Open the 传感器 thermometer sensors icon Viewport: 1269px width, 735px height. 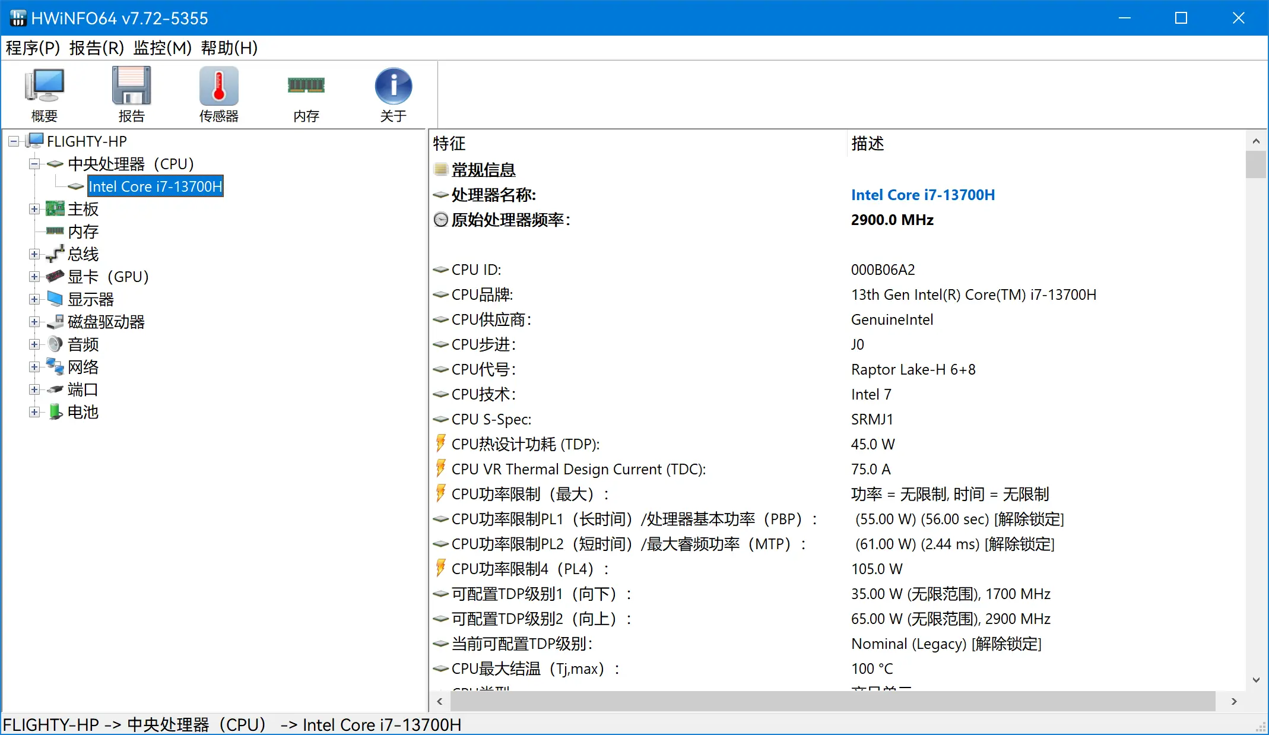pyautogui.click(x=218, y=86)
